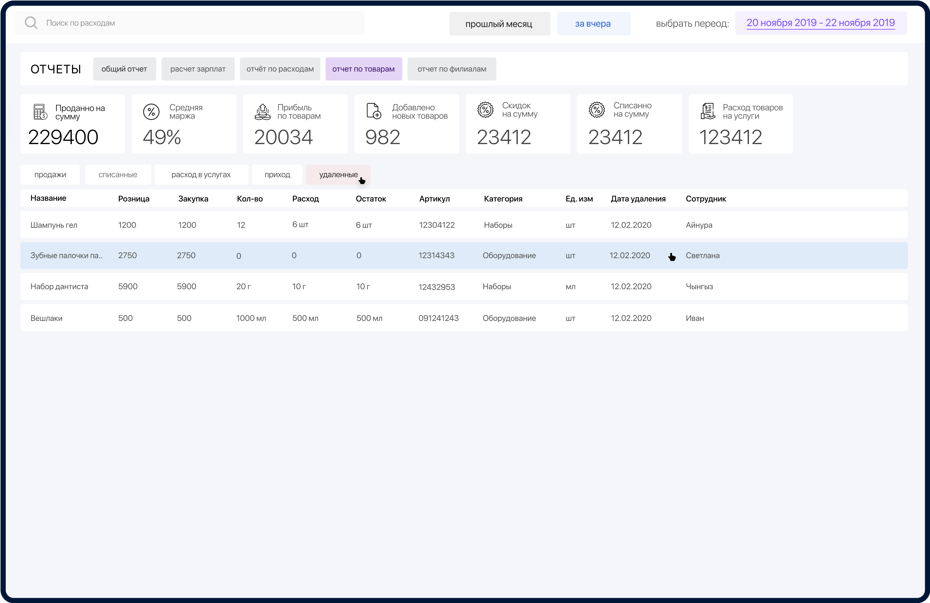Screen dimensions: 930x603
Task: Switch to the общий отчет tab
Action: pyautogui.click(x=124, y=69)
